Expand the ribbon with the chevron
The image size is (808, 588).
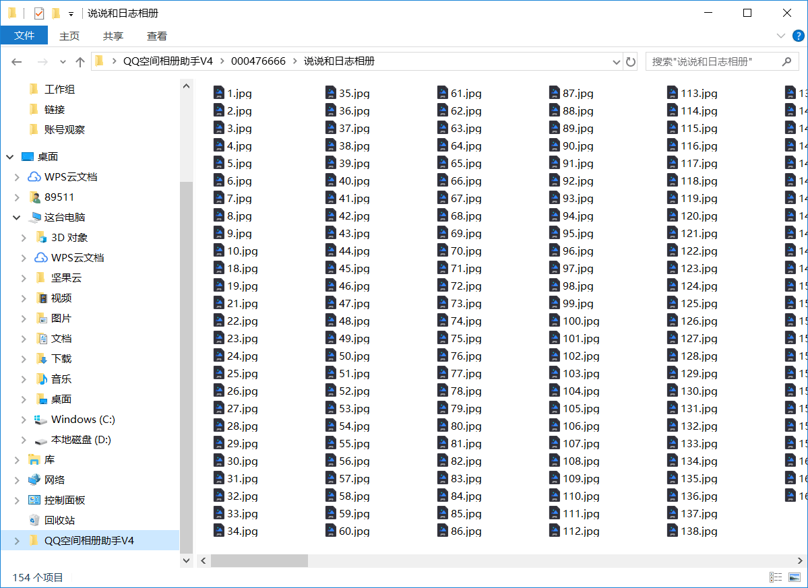781,36
